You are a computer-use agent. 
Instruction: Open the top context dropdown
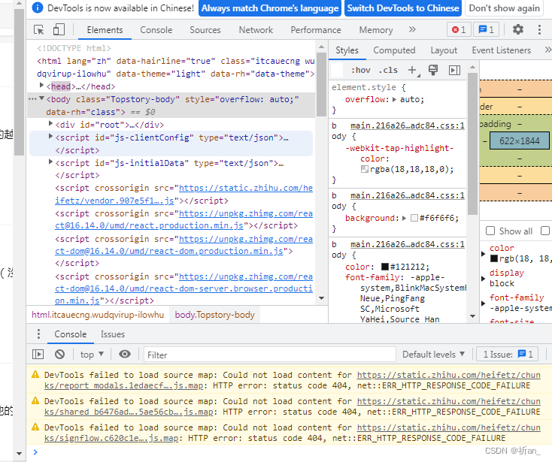[x=92, y=354]
